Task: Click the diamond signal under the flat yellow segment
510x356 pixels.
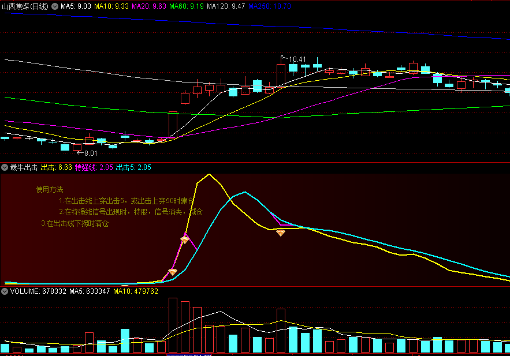Action: coord(281,233)
